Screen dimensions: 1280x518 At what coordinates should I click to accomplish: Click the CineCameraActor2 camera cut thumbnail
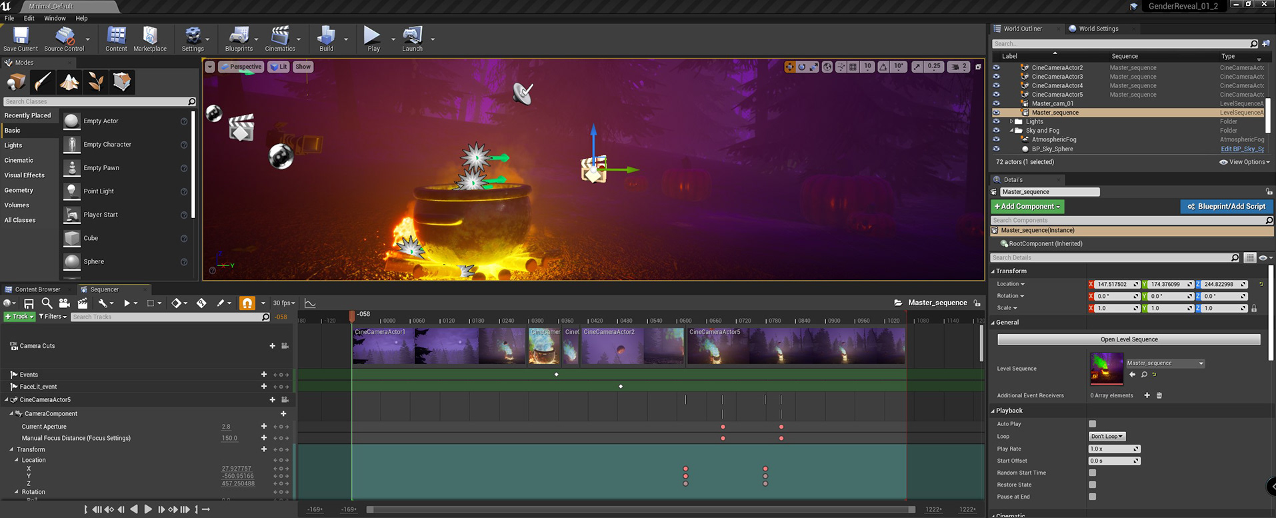pyautogui.click(x=632, y=345)
